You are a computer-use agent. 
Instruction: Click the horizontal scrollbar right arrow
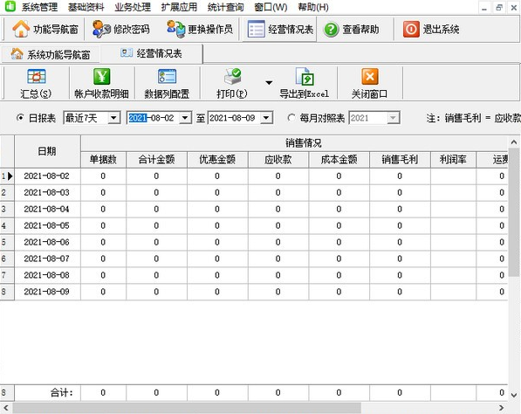click(502, 408)
